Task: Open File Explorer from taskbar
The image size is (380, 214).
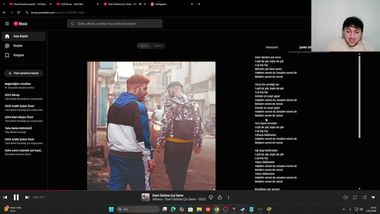Action: tap(199, 209)
